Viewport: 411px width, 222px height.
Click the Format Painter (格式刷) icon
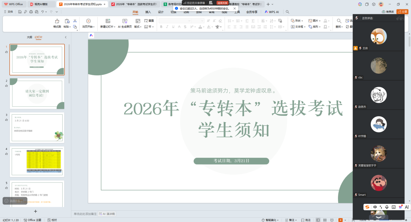57,21
